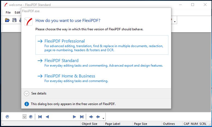Open navigation toolbar overflow arrow
The height and width of the screenshot is (127, 212).
tap(103, 118)
